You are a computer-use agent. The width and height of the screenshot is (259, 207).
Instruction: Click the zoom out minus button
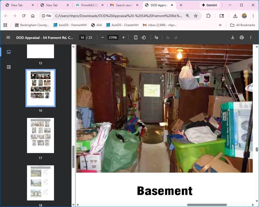click(102, 37)
